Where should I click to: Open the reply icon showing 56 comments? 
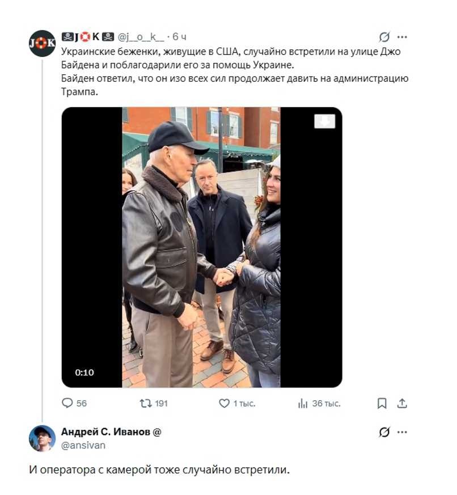click(67, 403)
